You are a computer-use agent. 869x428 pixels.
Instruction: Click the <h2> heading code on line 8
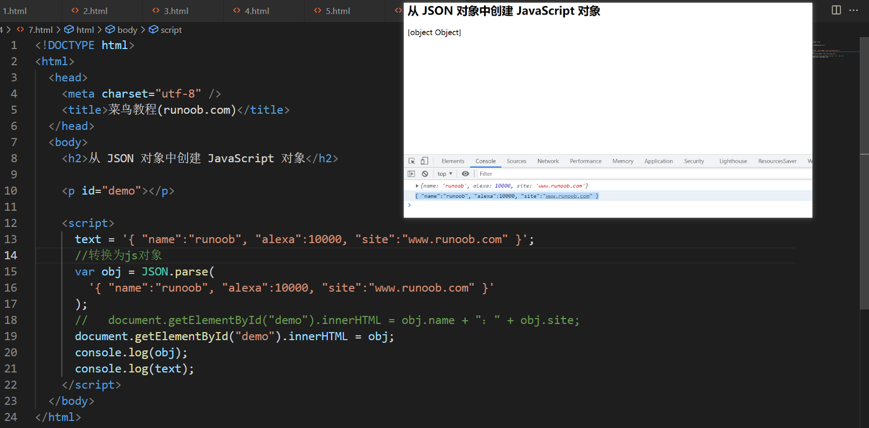pyautogui.click(x=200, y=158)
